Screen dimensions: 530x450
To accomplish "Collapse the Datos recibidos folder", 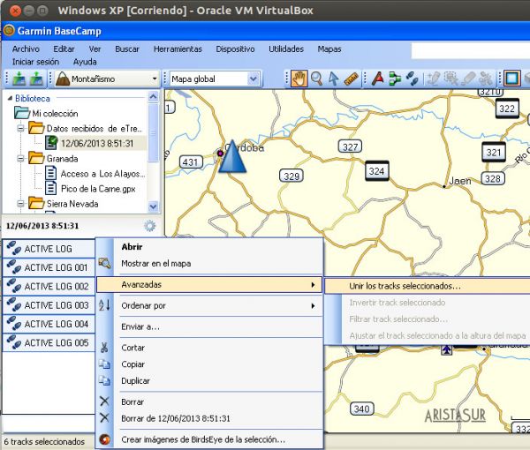I will [x=19, y=128].
